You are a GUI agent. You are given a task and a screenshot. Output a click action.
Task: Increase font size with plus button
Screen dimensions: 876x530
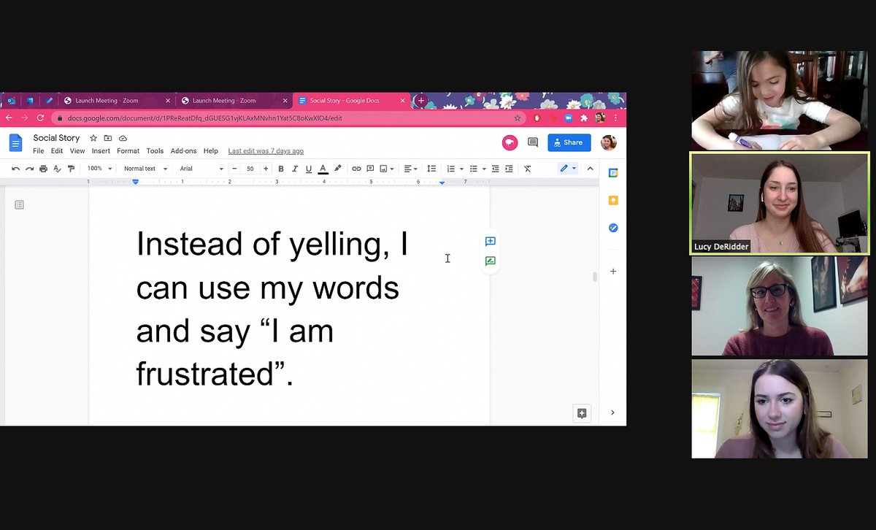coord(266,169)
